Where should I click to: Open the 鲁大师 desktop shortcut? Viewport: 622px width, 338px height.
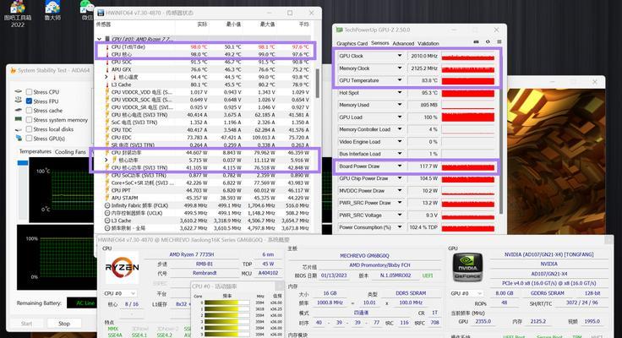click(x=52, y=11)
